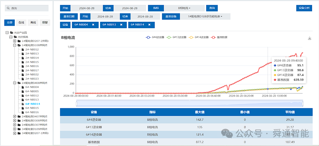Viewport: 319px width, 146px height.
Task: Collapse the 1#配电房D108并网点 node
Action: coord(15,45)
